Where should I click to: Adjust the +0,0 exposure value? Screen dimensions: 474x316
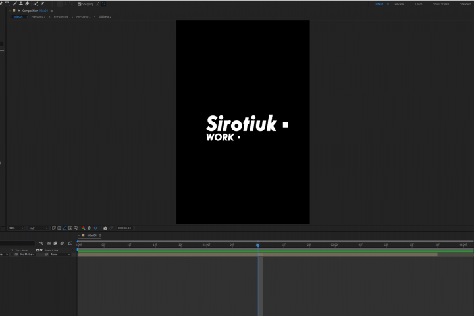coord(95,228)
